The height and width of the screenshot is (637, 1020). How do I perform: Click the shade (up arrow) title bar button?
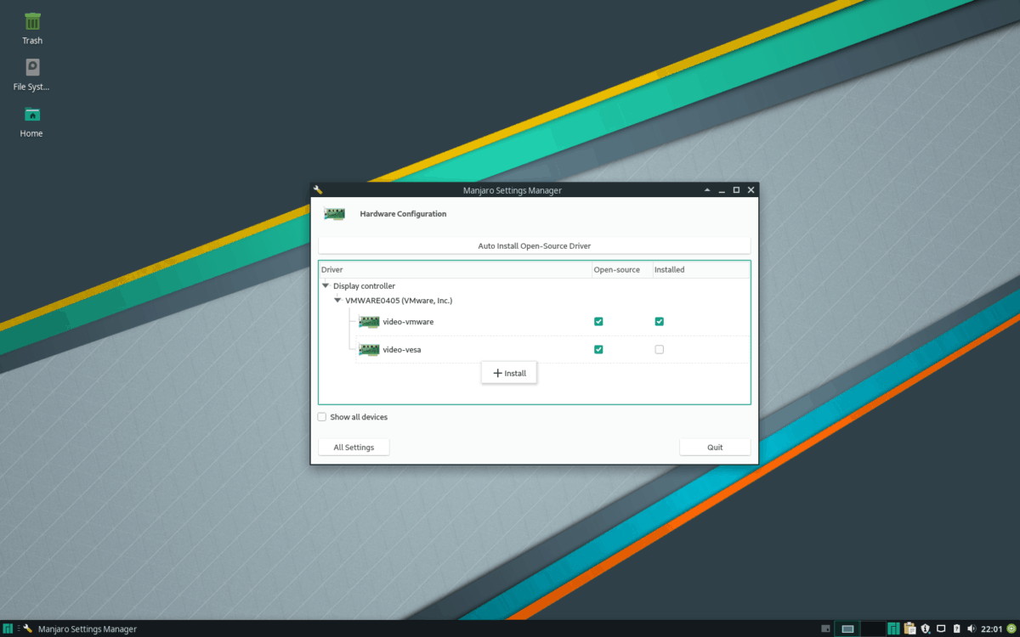click(x=707, y=190)
